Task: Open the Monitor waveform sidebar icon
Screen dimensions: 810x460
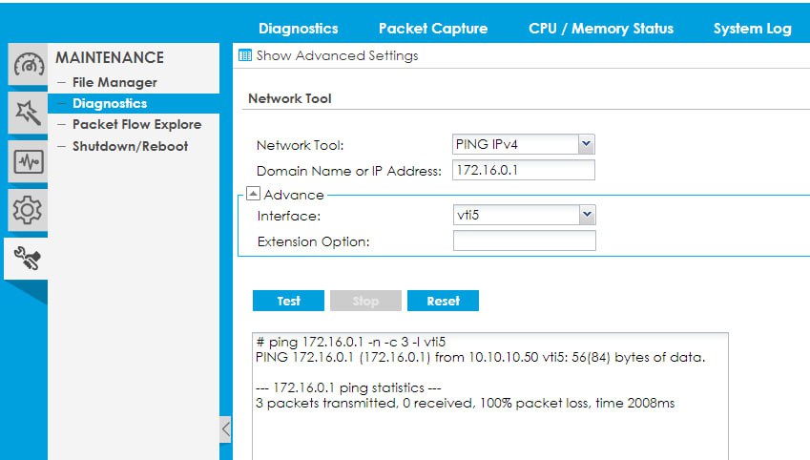Action: (25, 160)
